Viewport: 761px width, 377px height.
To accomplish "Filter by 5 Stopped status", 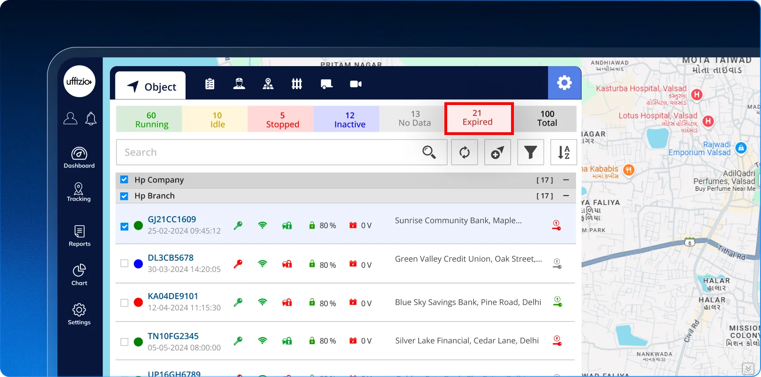I will click(x=281, y=119).
